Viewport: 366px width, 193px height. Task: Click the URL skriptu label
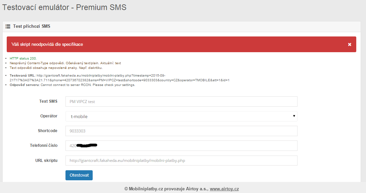pyautogui.click(x=46, y=161)
